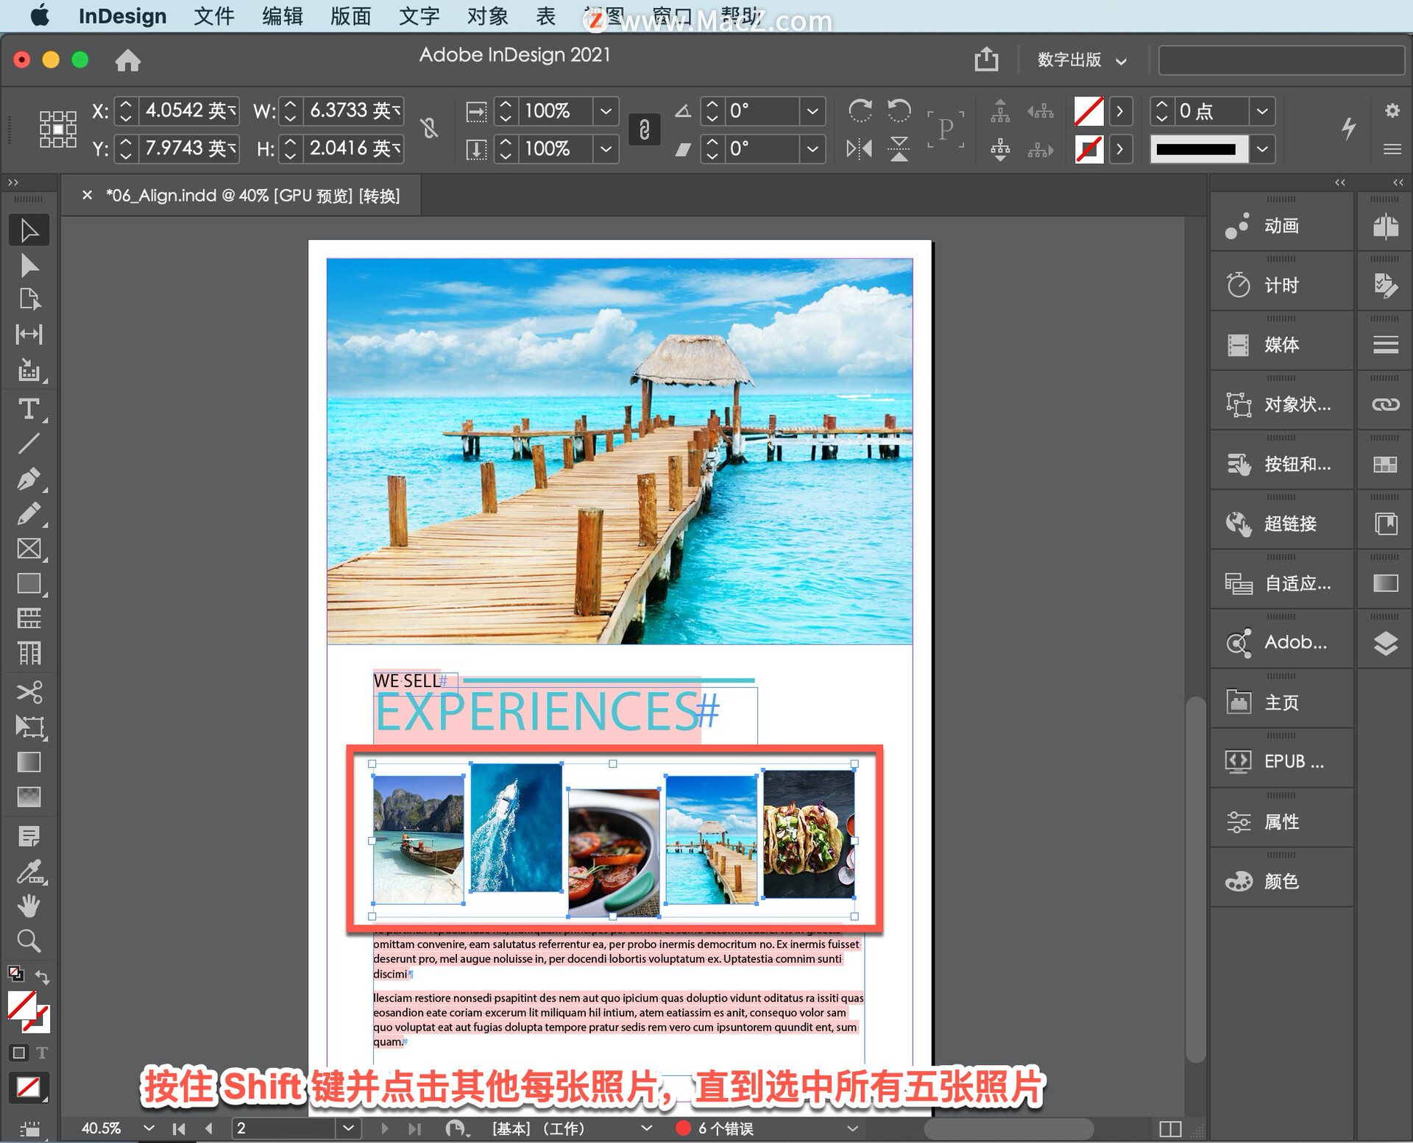The image size is (1413, 1143).
Task: Choose a reference point in locator grid
Action: [x=57, y=129]
